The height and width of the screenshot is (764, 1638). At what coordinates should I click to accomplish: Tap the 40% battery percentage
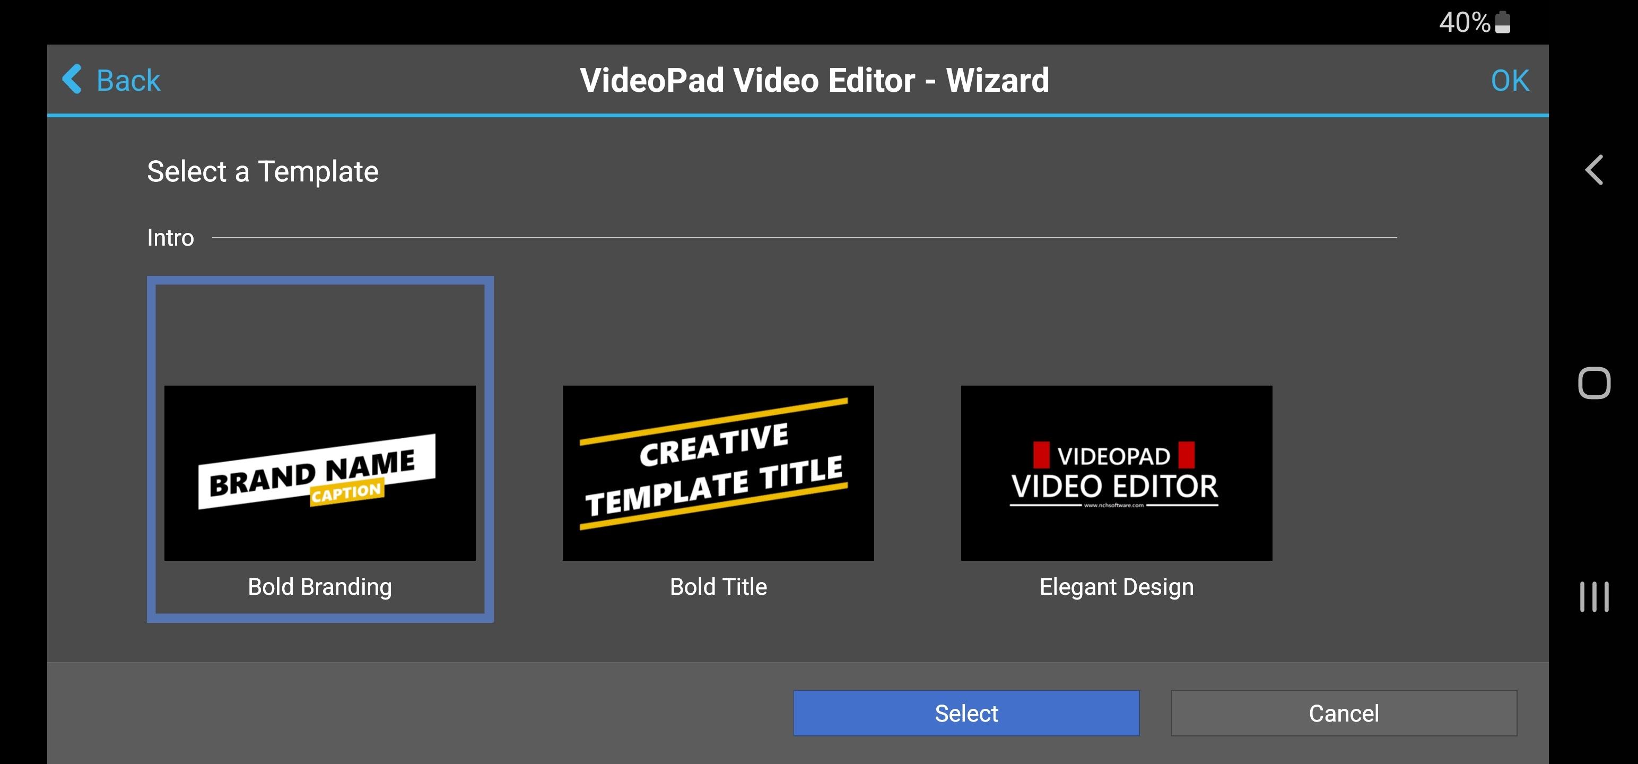(1464, 22)
